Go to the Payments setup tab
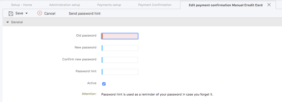Viewport: 282px width, 102px height. [x=109, y=5]
